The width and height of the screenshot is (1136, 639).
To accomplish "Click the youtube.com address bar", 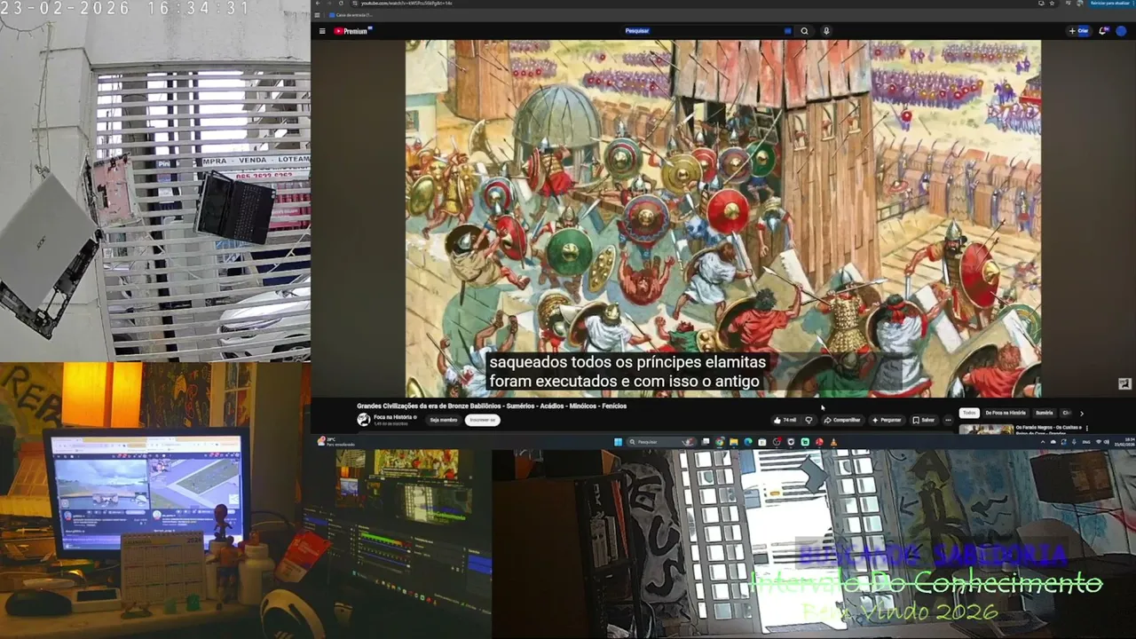I will [x=692, y=4].
